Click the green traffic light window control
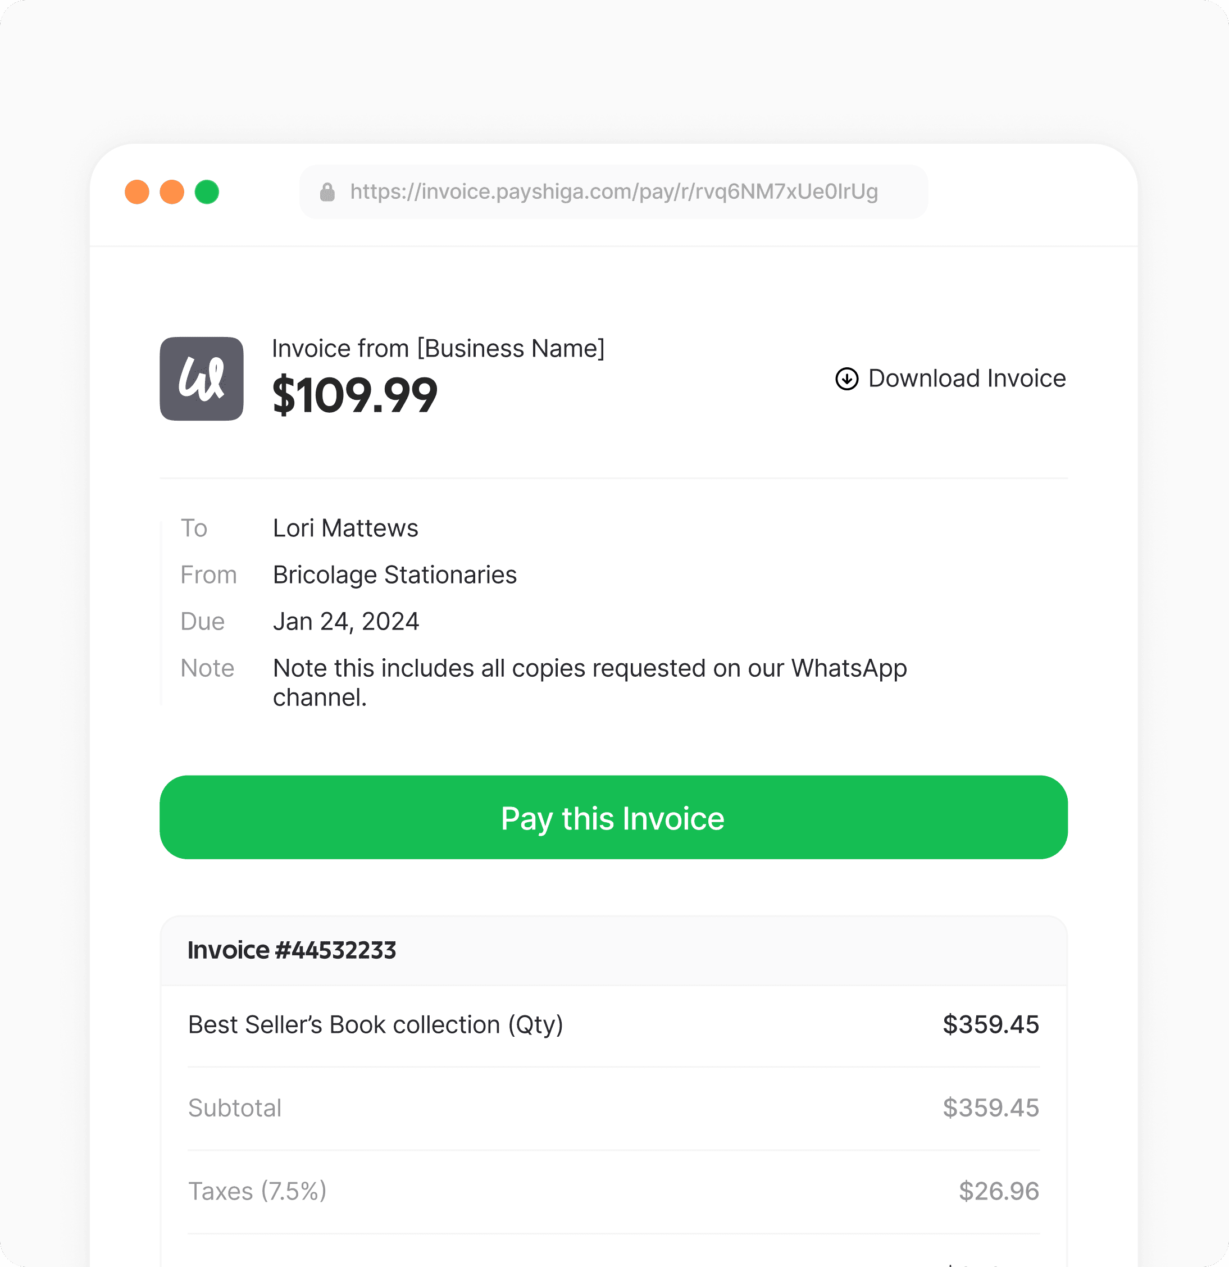Screen dimensions: 1229x1267 coord(207,192)
